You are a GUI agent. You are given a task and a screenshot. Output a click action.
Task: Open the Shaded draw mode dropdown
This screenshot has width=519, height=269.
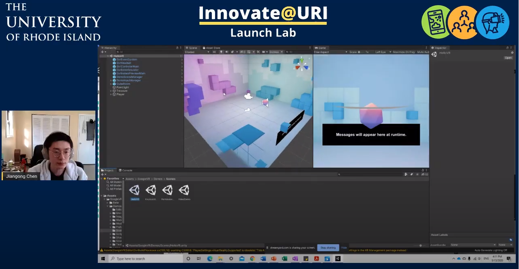(x=197, y=52)
